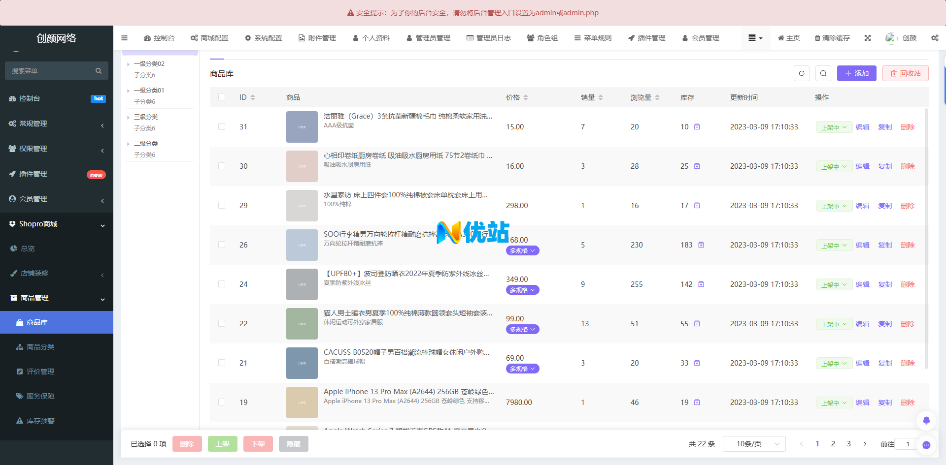The image size is (946, 465).
Task: Check the select-all checkbox in table header
Action: coord(222,97)
